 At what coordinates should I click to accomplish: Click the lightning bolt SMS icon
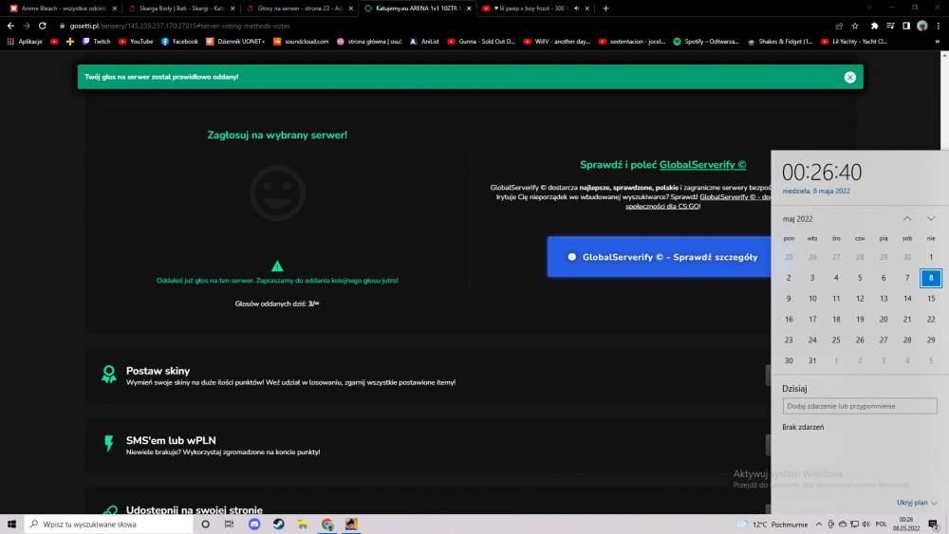coord(109,444)
